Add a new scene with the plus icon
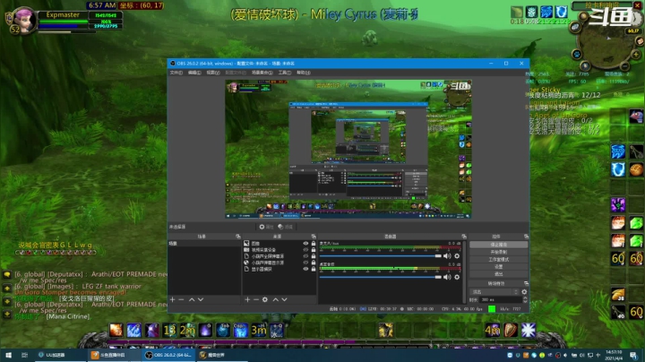645x362 pixels. (172, 299)
